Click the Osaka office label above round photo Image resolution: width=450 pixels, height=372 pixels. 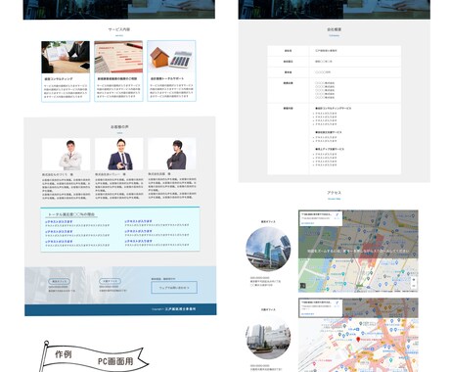[x=268, y=309]
